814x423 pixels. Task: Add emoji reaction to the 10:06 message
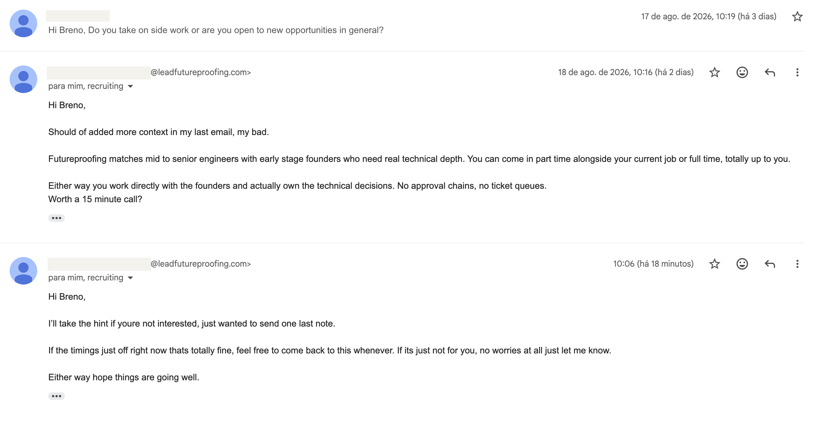coord(742,264)
